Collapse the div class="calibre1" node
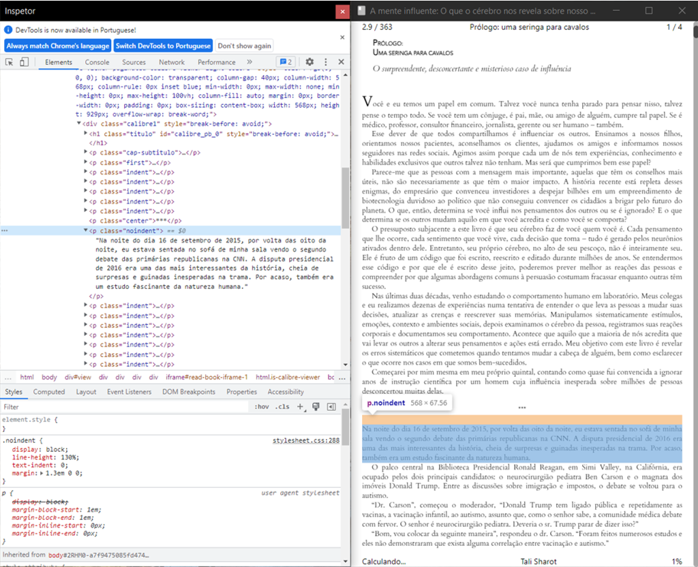 coord(79,125)
